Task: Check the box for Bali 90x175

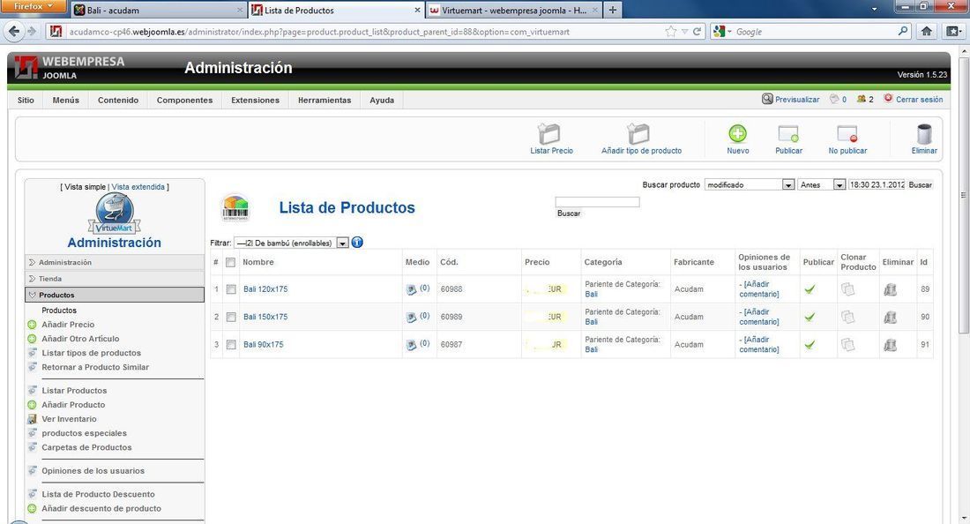Action: pos(231,345)
